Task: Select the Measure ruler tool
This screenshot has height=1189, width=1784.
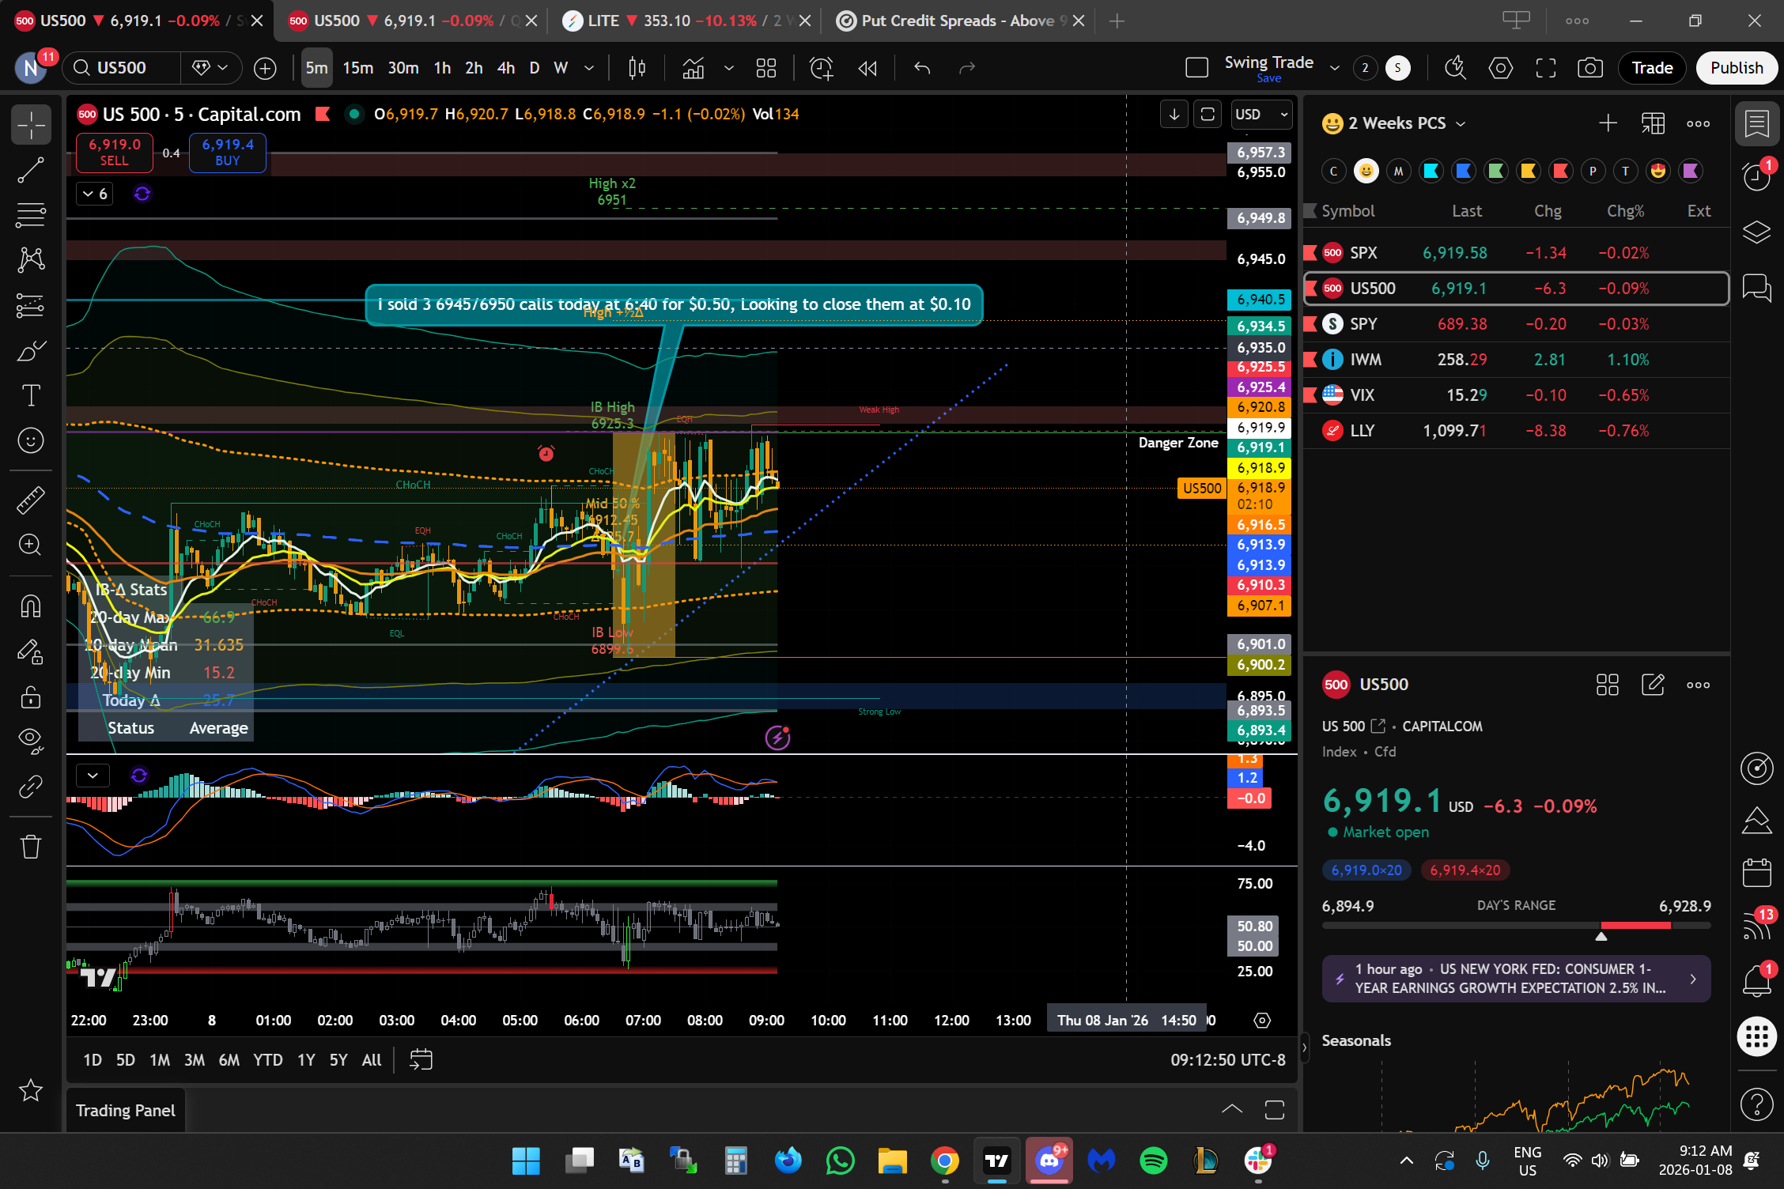Action: (31, 500)
